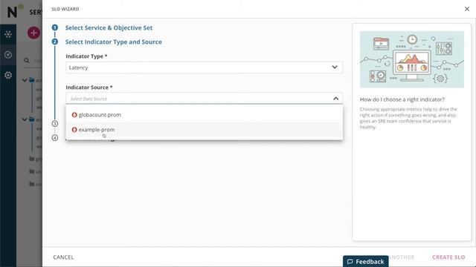Click the indicator illustration image

[x=411, y=59]
